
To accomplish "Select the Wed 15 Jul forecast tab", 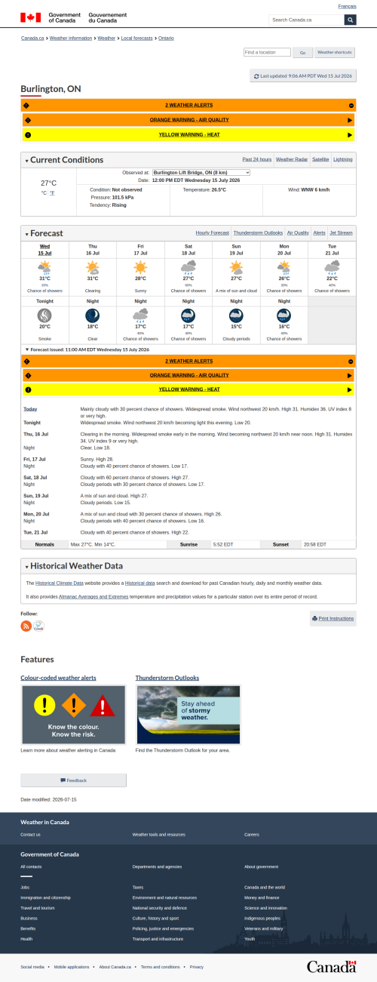I will coord(44,249).
